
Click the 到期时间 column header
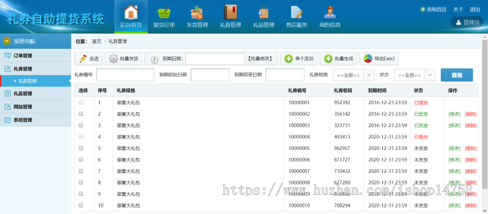click(x=377, y=90)
